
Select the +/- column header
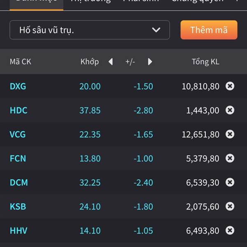pyautogui.click(x=130, y=62)
